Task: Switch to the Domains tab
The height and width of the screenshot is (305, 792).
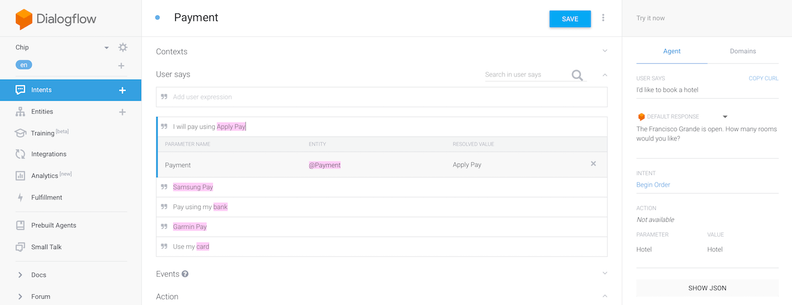Action: (743, 51)
